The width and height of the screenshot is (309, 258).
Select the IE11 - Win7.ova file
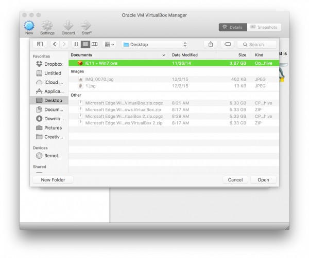pos(174,63)
